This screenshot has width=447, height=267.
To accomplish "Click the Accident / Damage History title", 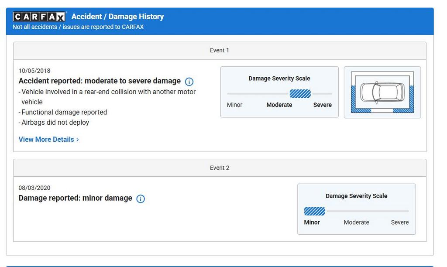I will click(x=117, y=17).
